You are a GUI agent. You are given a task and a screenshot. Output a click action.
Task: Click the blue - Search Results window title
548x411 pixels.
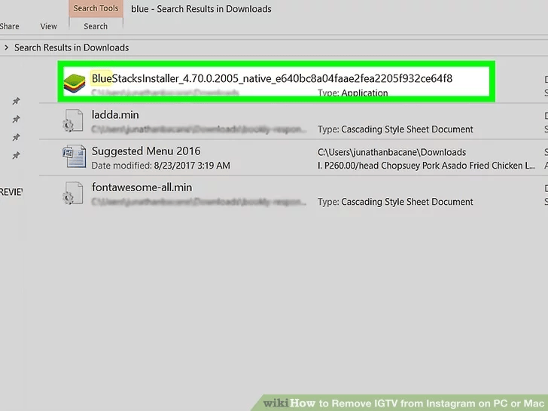click(201, 9)
